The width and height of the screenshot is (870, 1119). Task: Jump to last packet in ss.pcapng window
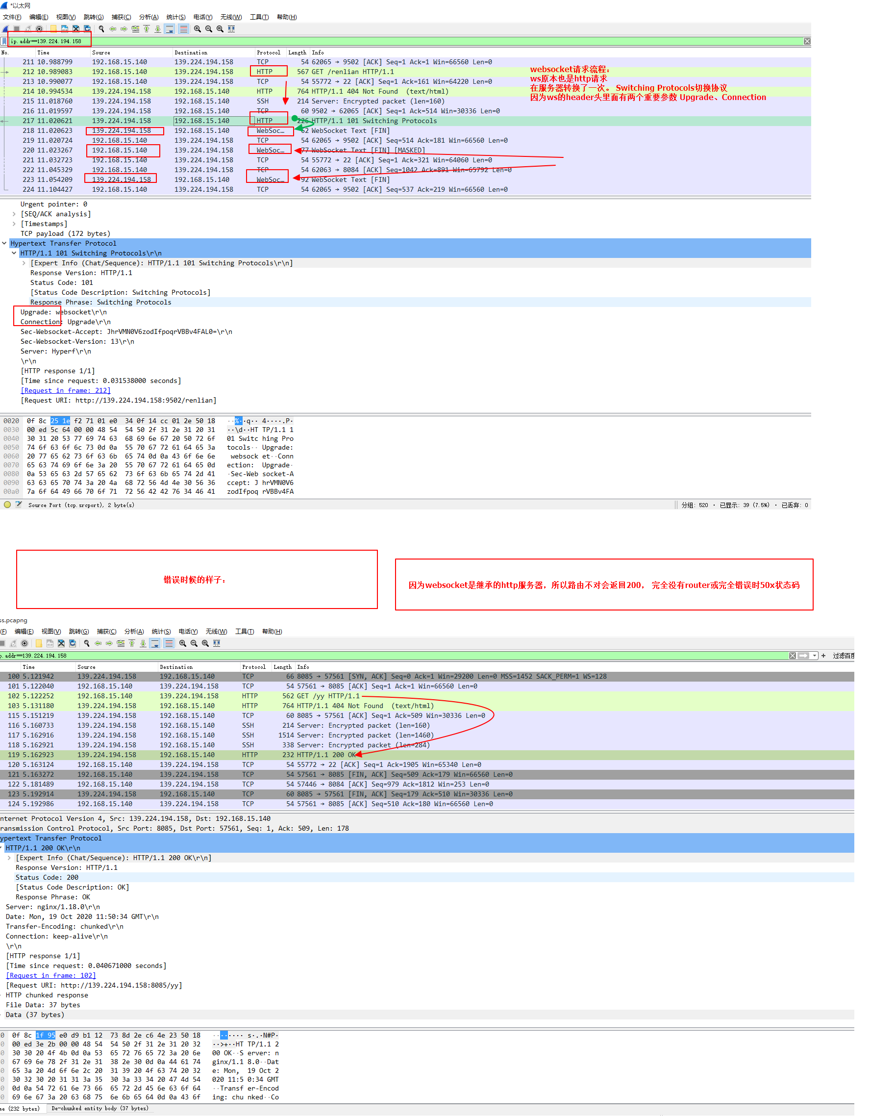[143, 643]
